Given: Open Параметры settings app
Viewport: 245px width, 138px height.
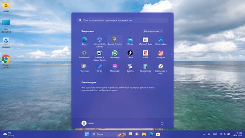Looking at the screenshot, I should [x=84, y=54].
